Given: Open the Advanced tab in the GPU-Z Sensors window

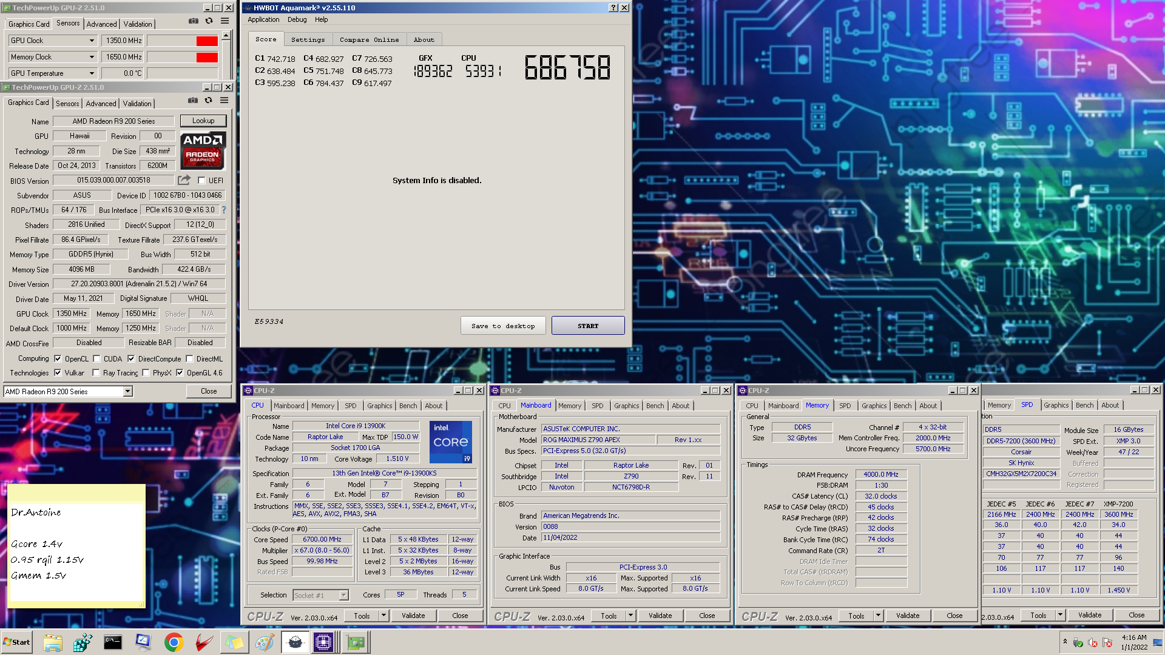Looking at the screenshot, I should [101, 24].
